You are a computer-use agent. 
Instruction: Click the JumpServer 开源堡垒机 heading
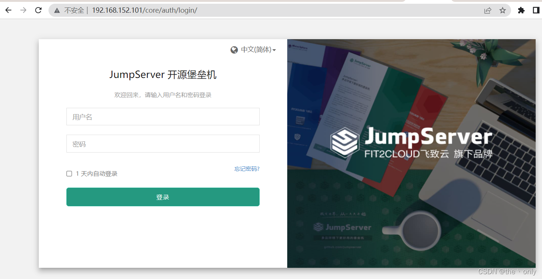coord(163,75)
